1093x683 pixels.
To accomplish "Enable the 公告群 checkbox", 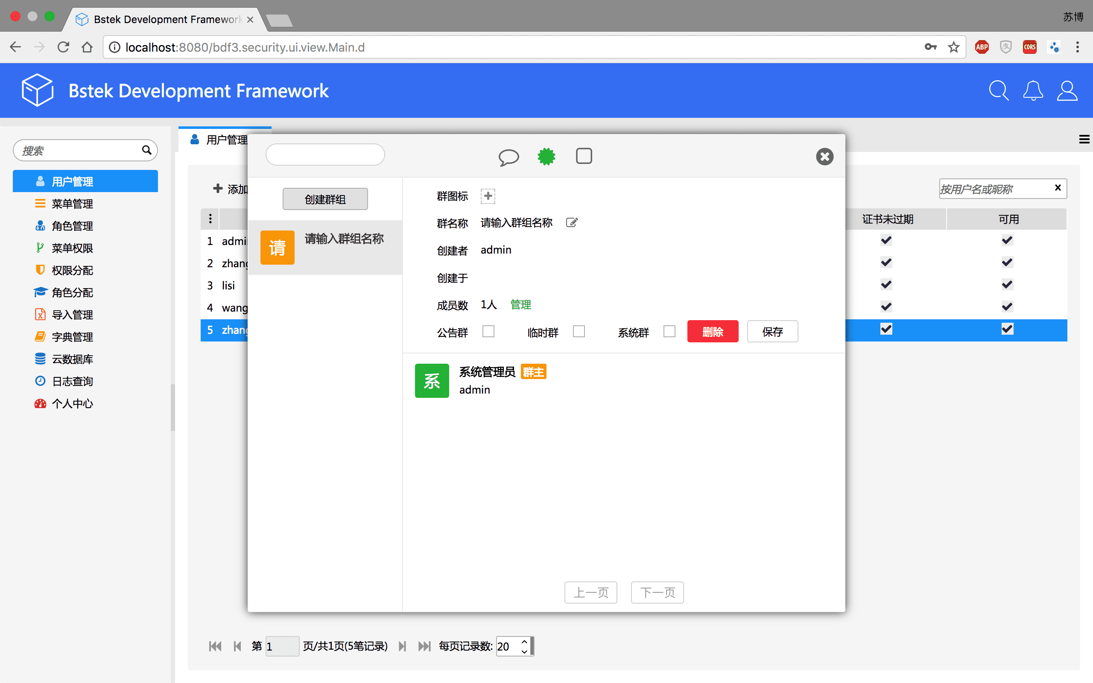I will pyautogui.click(x=488, y=332).
